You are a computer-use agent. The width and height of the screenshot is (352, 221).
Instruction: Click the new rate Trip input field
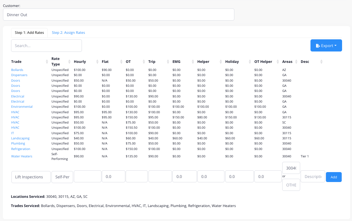(x=160, y=176)
